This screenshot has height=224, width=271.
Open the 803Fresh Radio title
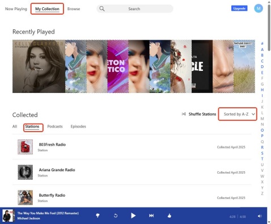pyautogui.click(x=52, y=145)
